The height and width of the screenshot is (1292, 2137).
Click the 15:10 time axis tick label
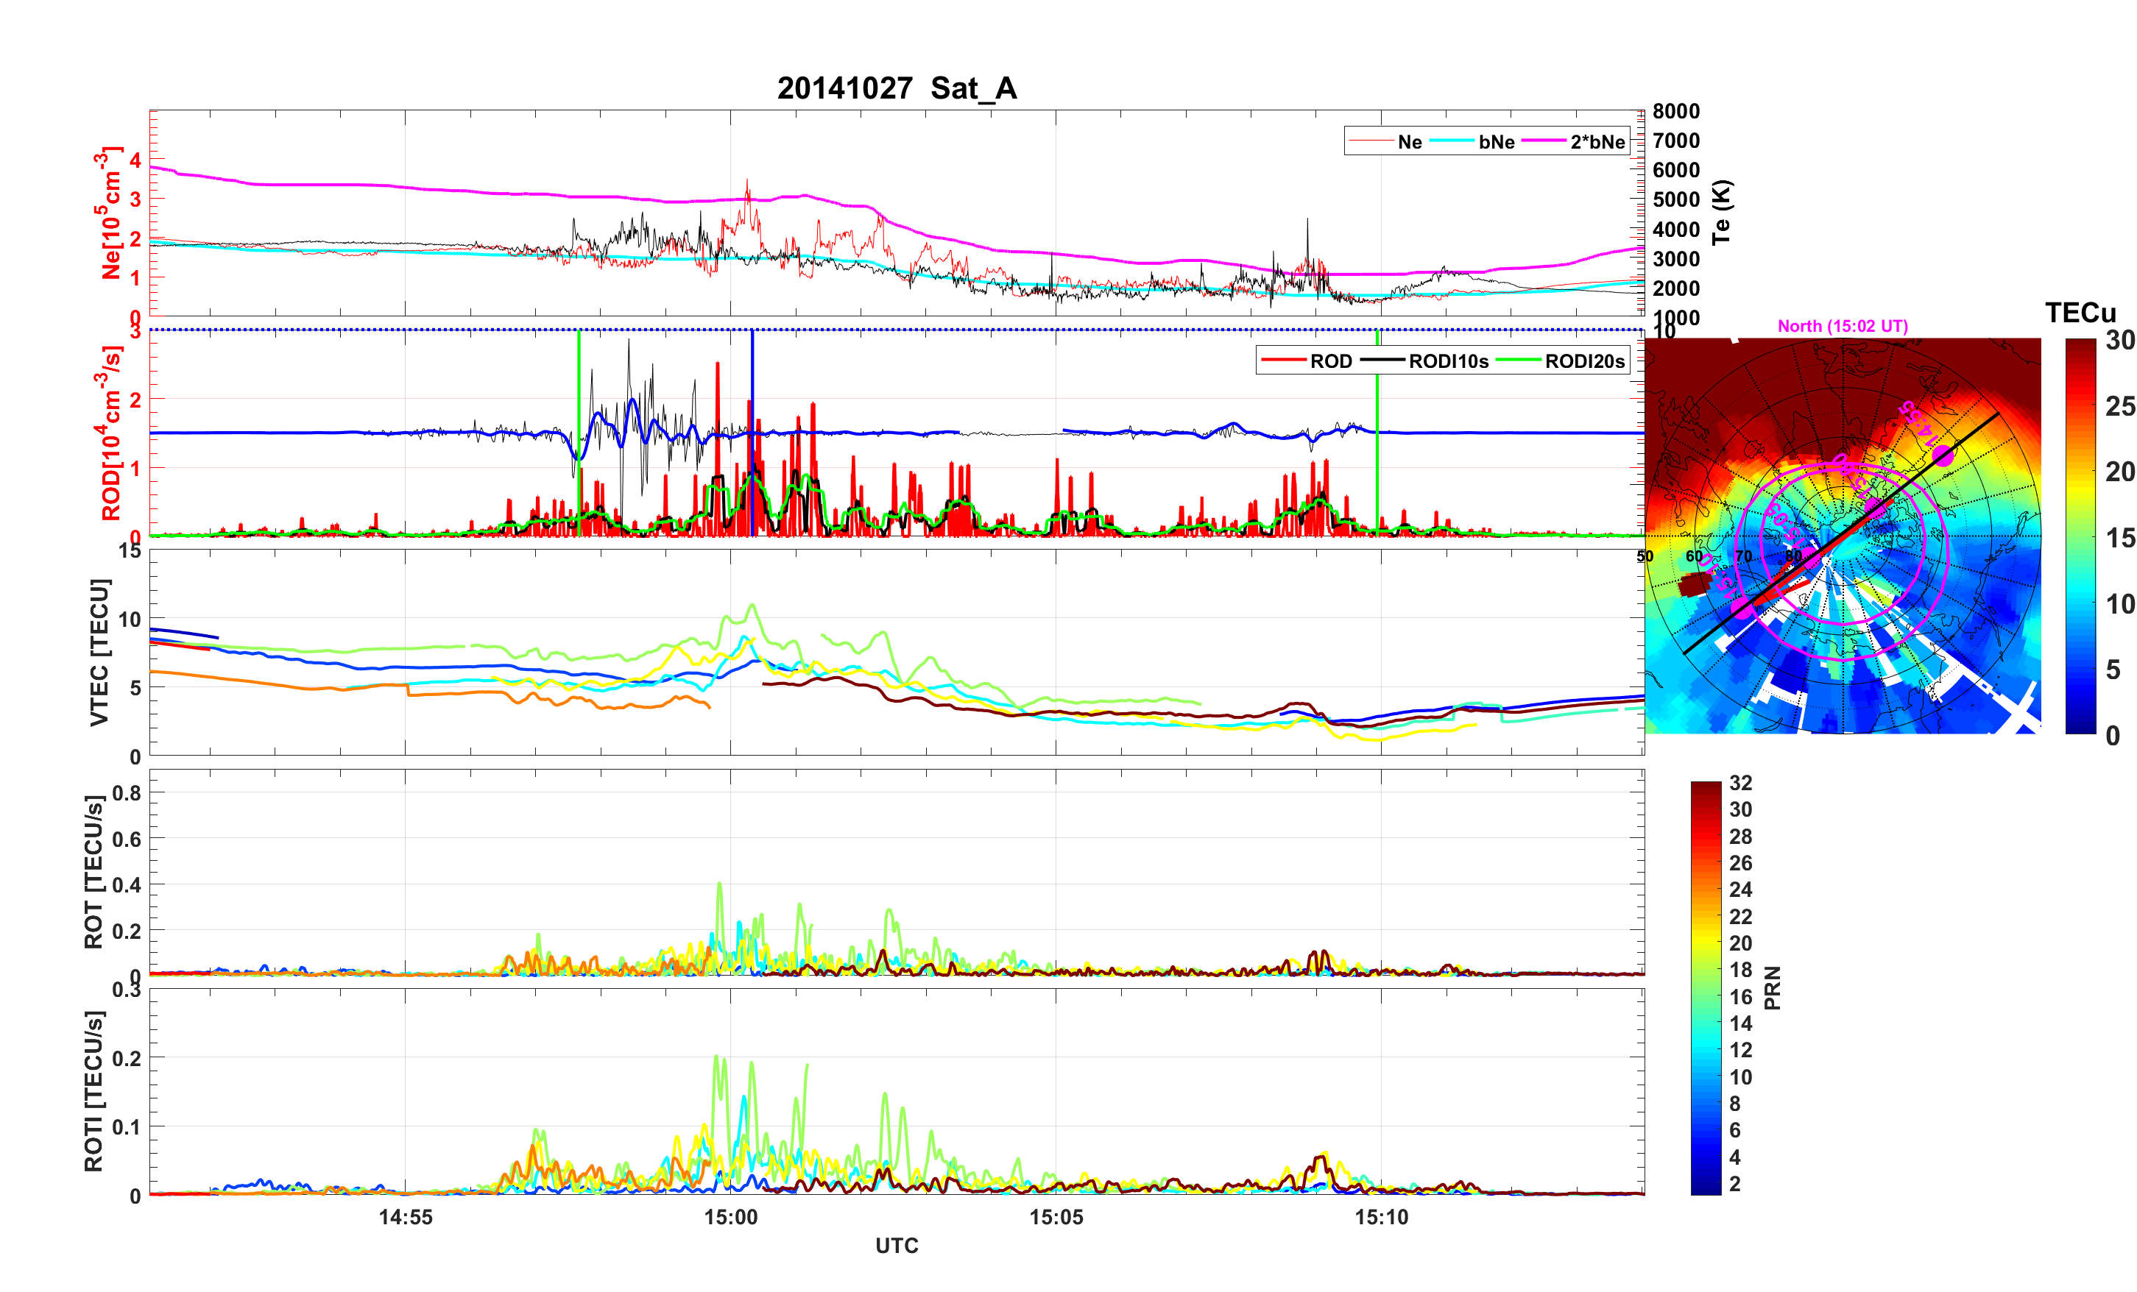[1381, 1218]
